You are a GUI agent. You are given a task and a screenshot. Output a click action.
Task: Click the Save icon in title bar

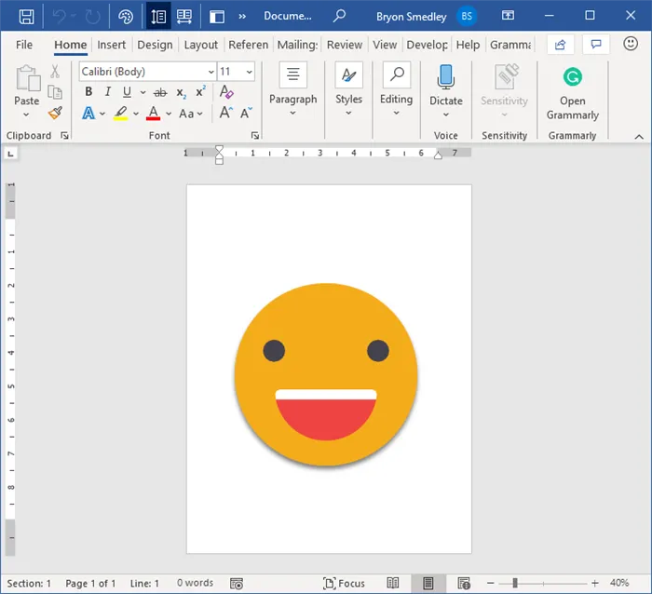27,16
